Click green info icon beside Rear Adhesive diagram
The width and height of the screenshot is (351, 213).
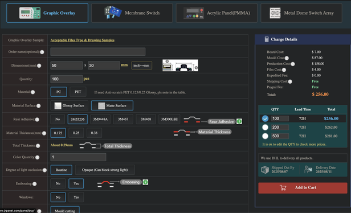tap(239, 121)
